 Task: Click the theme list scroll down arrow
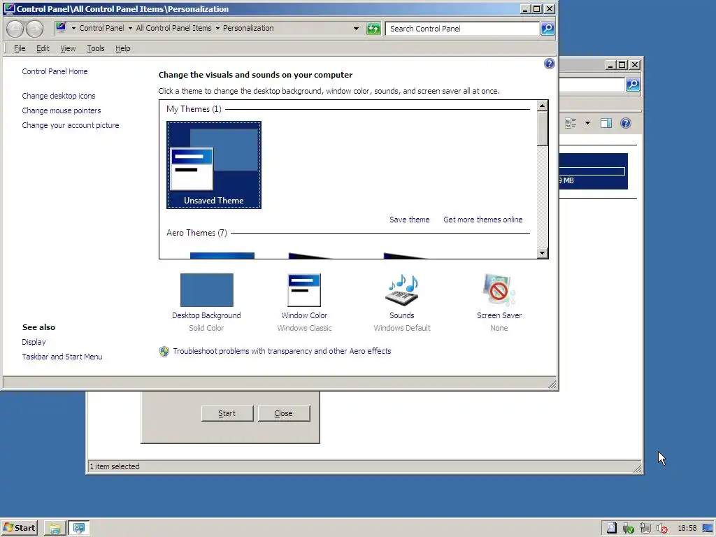542,253
